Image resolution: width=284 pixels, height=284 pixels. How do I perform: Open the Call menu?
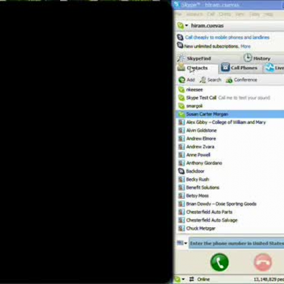(x=211, y=14)
